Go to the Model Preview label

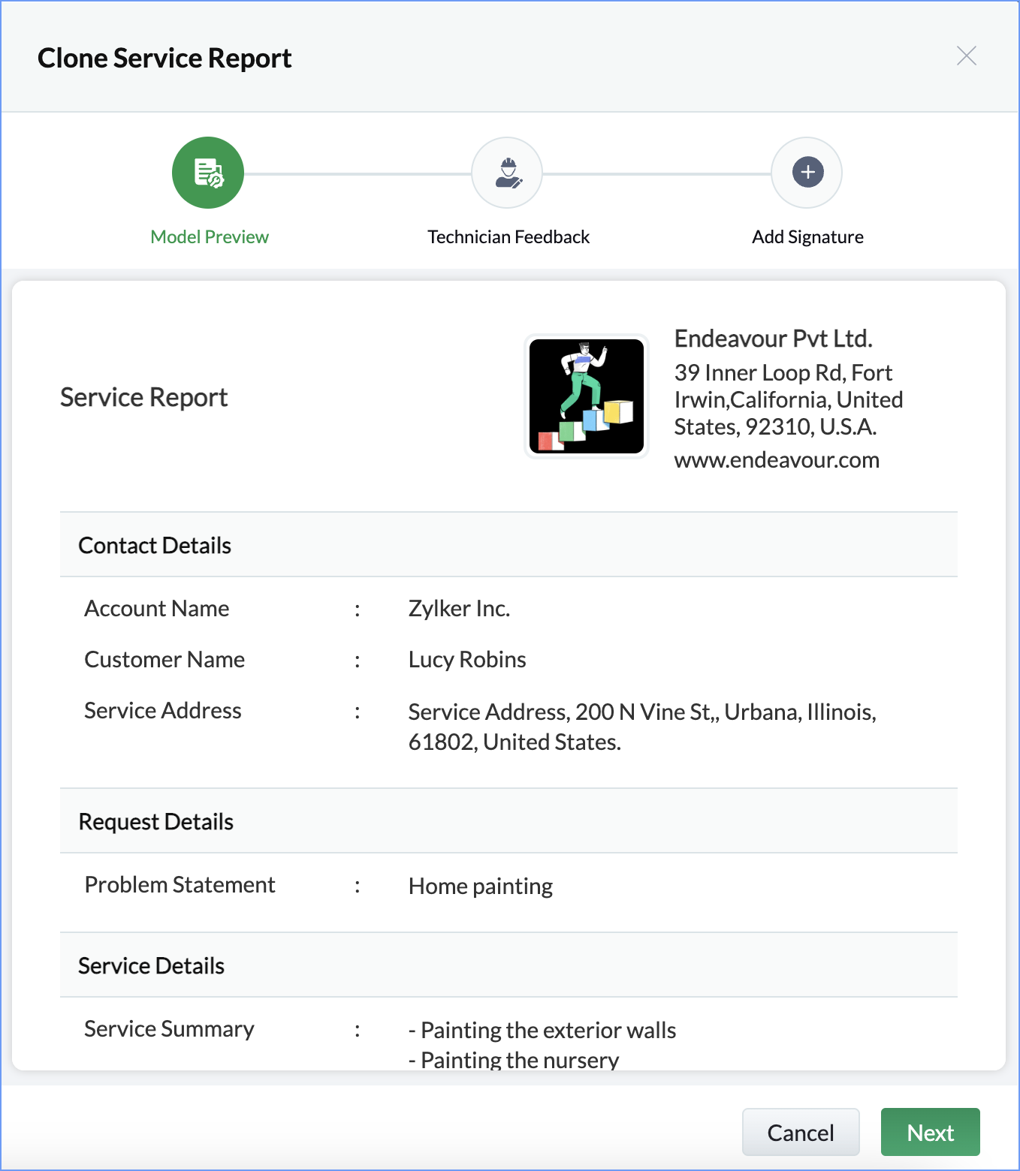(x=210, y=237)
